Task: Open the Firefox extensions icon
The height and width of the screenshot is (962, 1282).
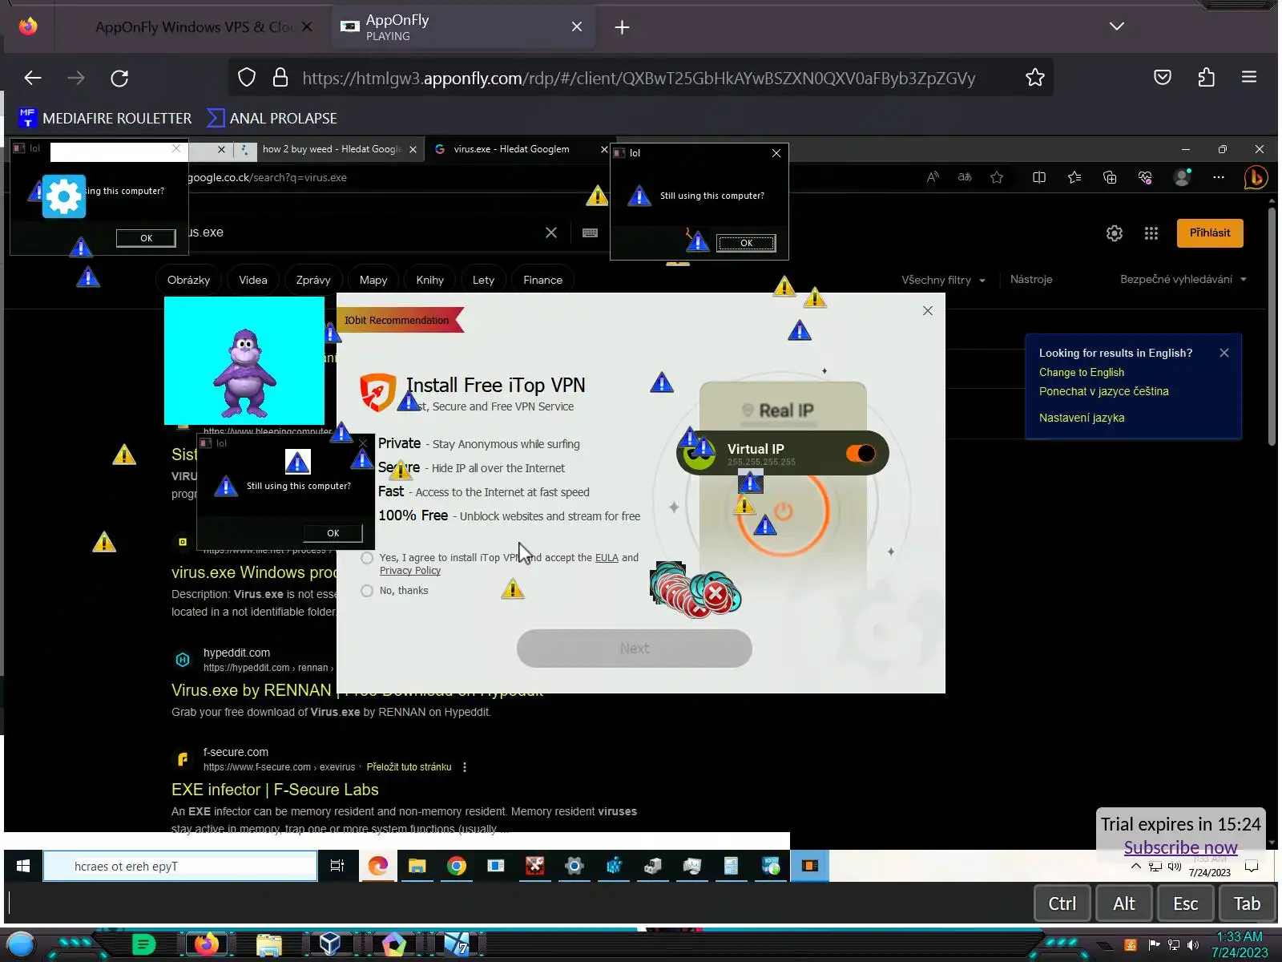Action: click(x=1206, y=78)
